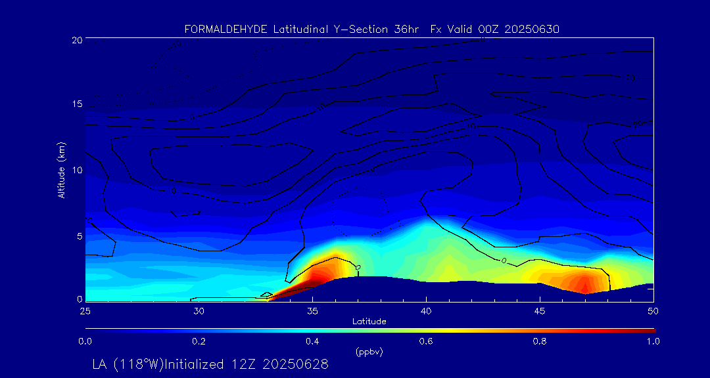Click latitude axis tick label 50
The width and height of the screenshot is (710, 378).
(x=653, y=310)
